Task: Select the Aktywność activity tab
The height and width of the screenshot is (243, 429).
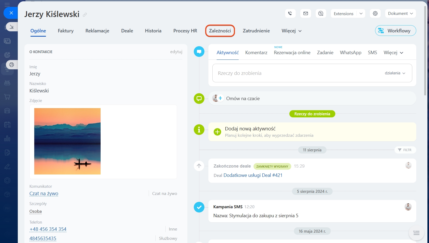Action: (x=228, y=53)
